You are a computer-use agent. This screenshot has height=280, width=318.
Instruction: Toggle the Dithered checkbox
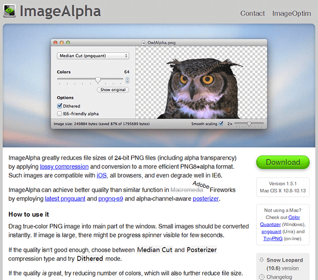[x=59, y=106]
